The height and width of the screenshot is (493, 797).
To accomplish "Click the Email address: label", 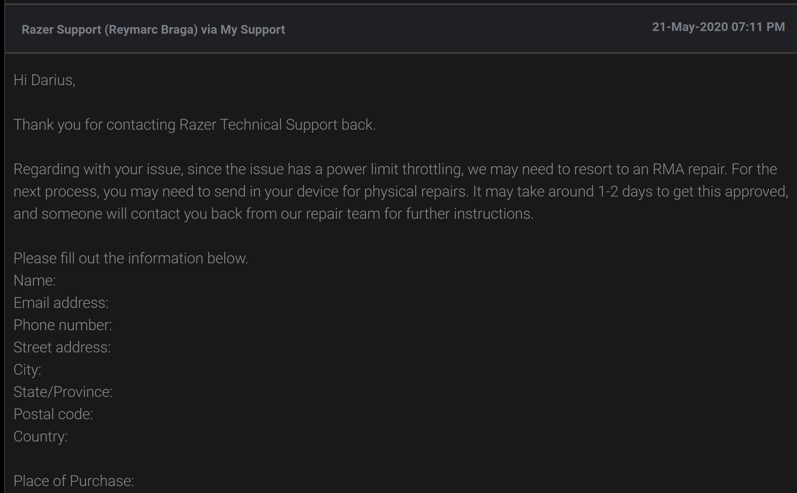I will tap(61, 303).
